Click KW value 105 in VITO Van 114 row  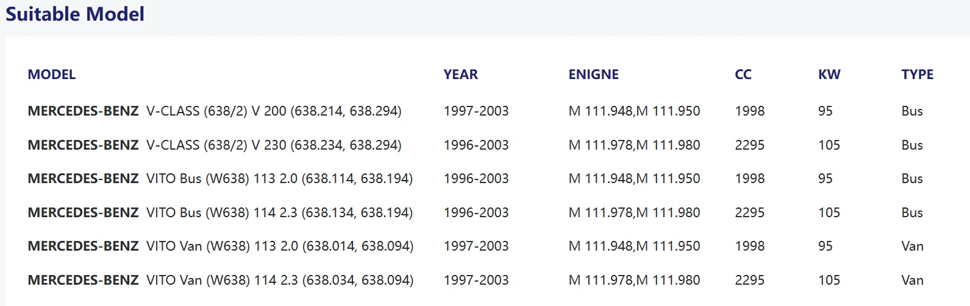point(829,280)
